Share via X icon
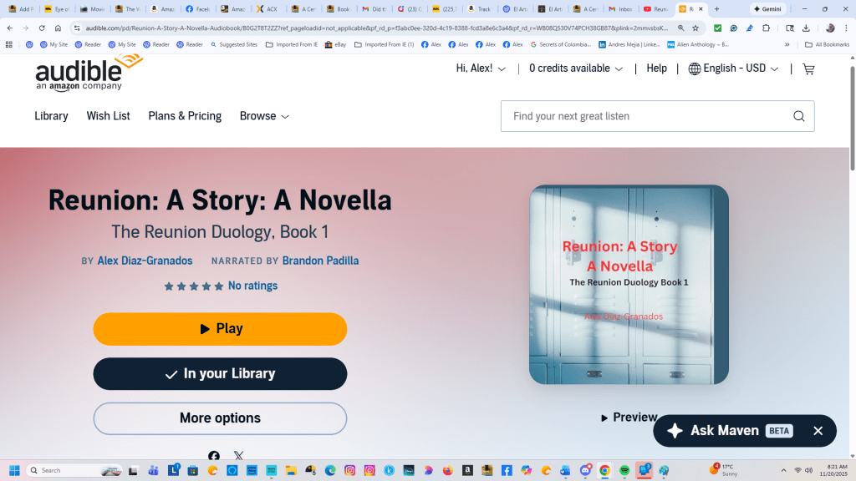Image resolution: width=856 pixels, height=481 pixels. pyautogui.click(x=239, y=456)
